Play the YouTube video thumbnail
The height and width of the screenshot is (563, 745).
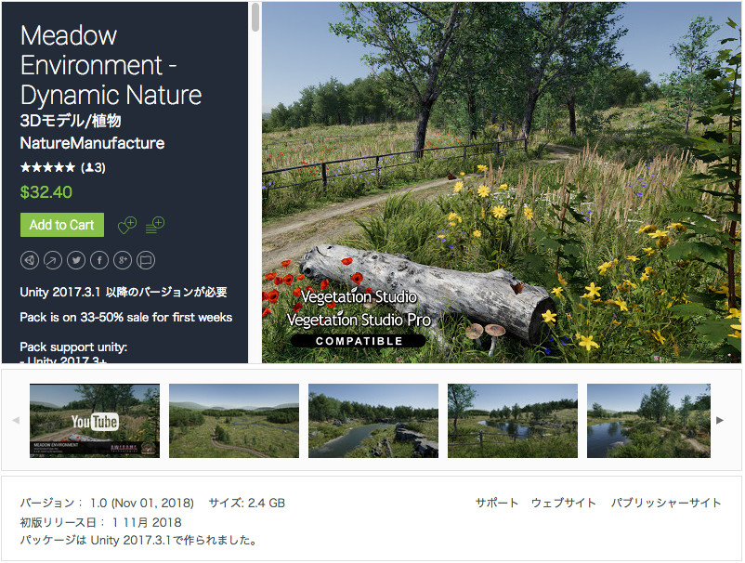(95, 421)
